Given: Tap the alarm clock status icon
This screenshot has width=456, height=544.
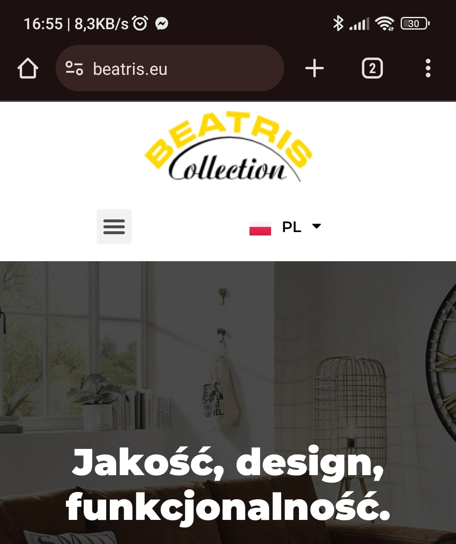Looking at the screenshot, I should tap(140, 23).
